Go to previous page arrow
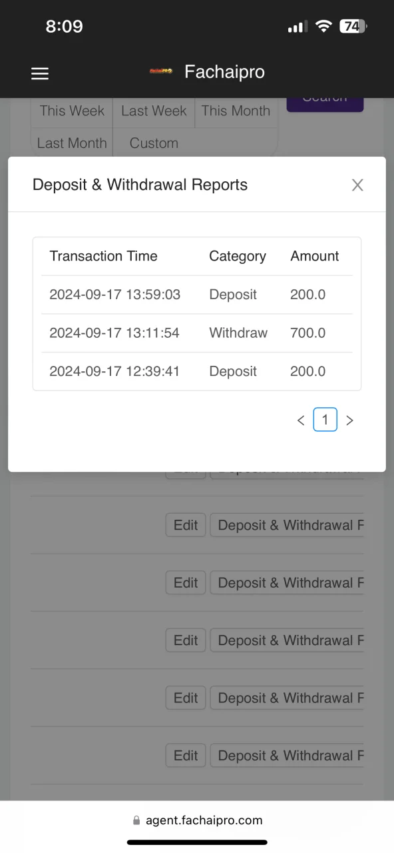This screenshot has height=853, width=394. click(301, 420)
